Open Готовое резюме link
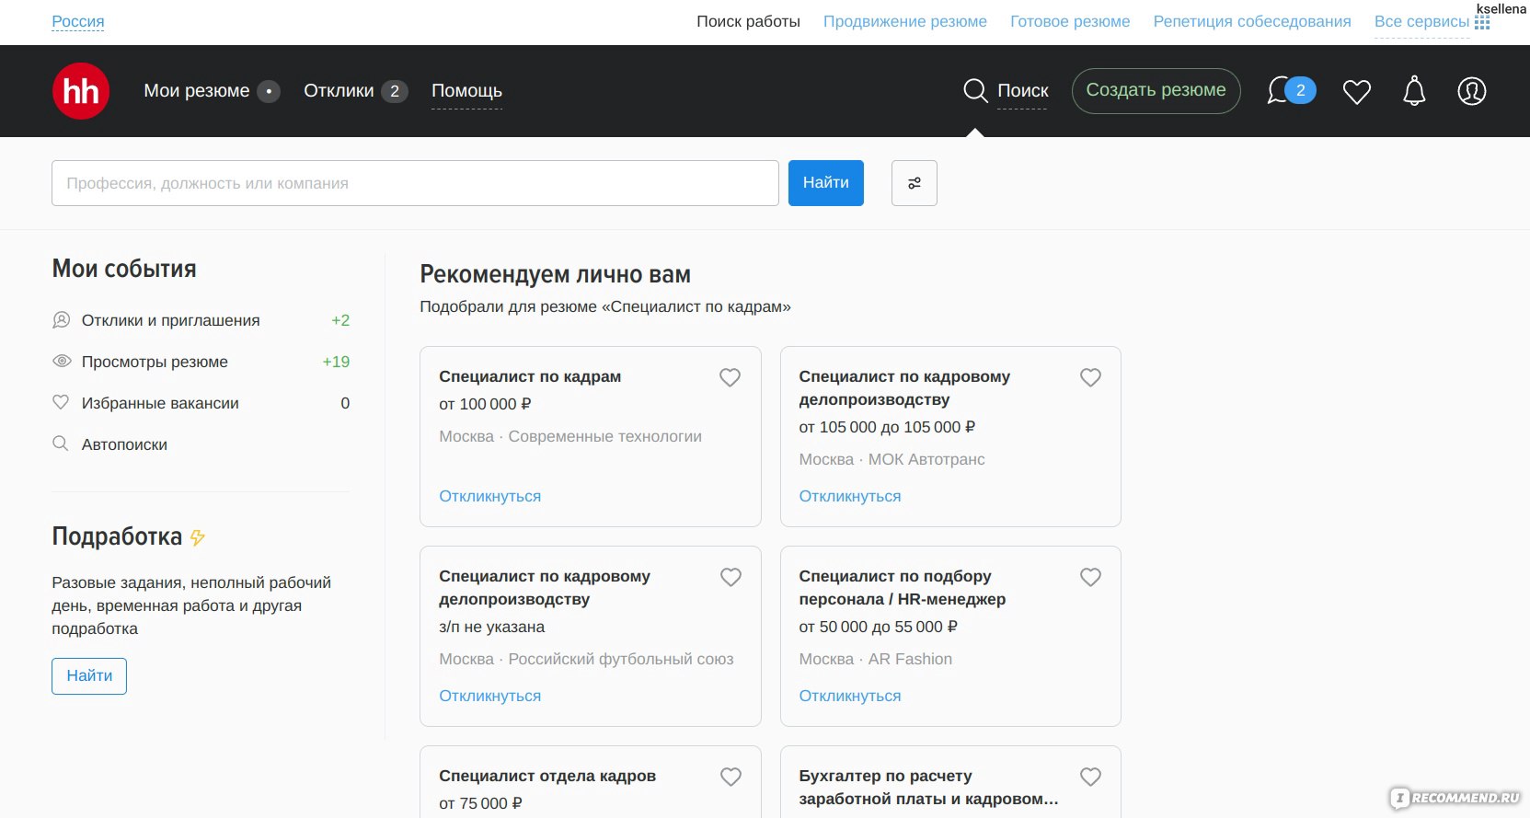Screen dimensions: 1530x818 click(x=1070, y=21)
